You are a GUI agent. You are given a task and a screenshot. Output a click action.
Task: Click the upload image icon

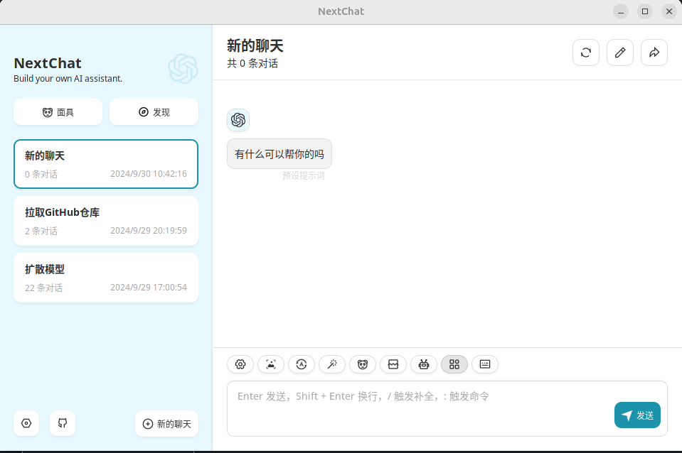[271, 364]
